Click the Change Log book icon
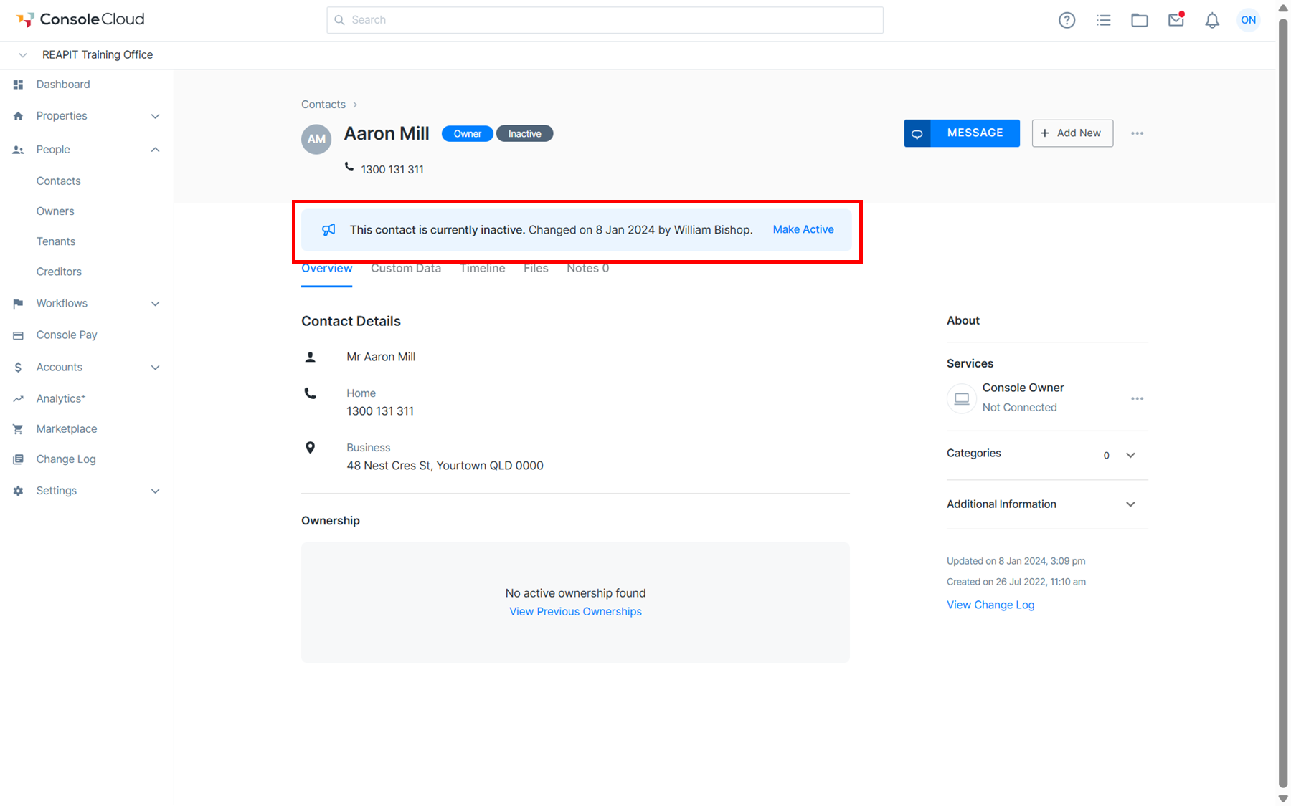The width and height of the screenshot is (1291, 806). 19,459
